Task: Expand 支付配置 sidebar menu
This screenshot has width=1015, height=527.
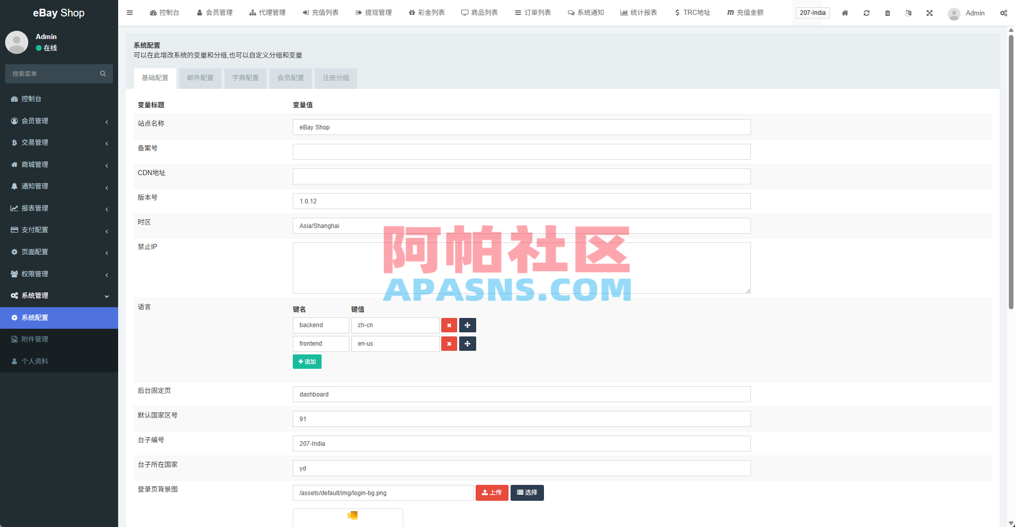Action: coord(59,230)
